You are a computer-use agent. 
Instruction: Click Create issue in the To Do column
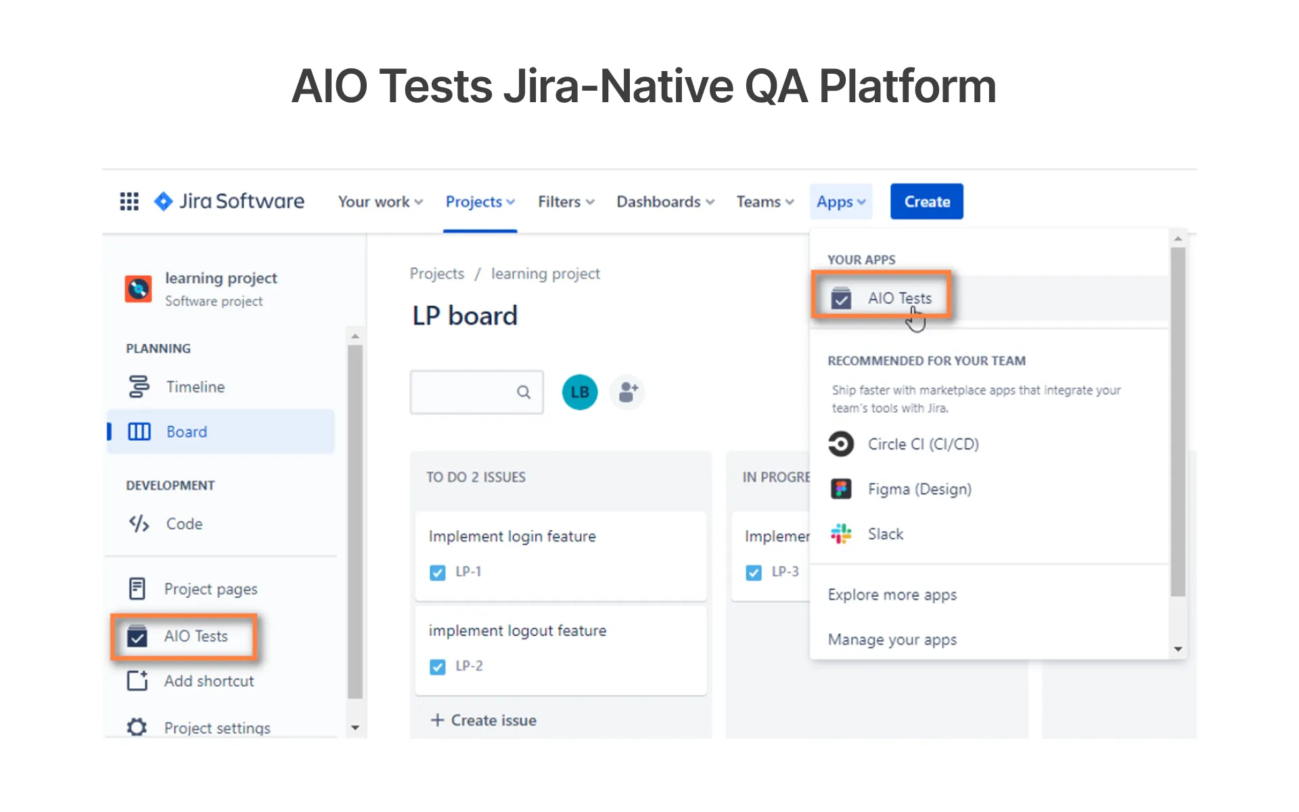pyautogui.click(x=484, y=720)
